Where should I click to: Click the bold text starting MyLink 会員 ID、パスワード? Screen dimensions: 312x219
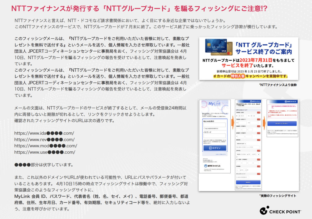[101, 199]
